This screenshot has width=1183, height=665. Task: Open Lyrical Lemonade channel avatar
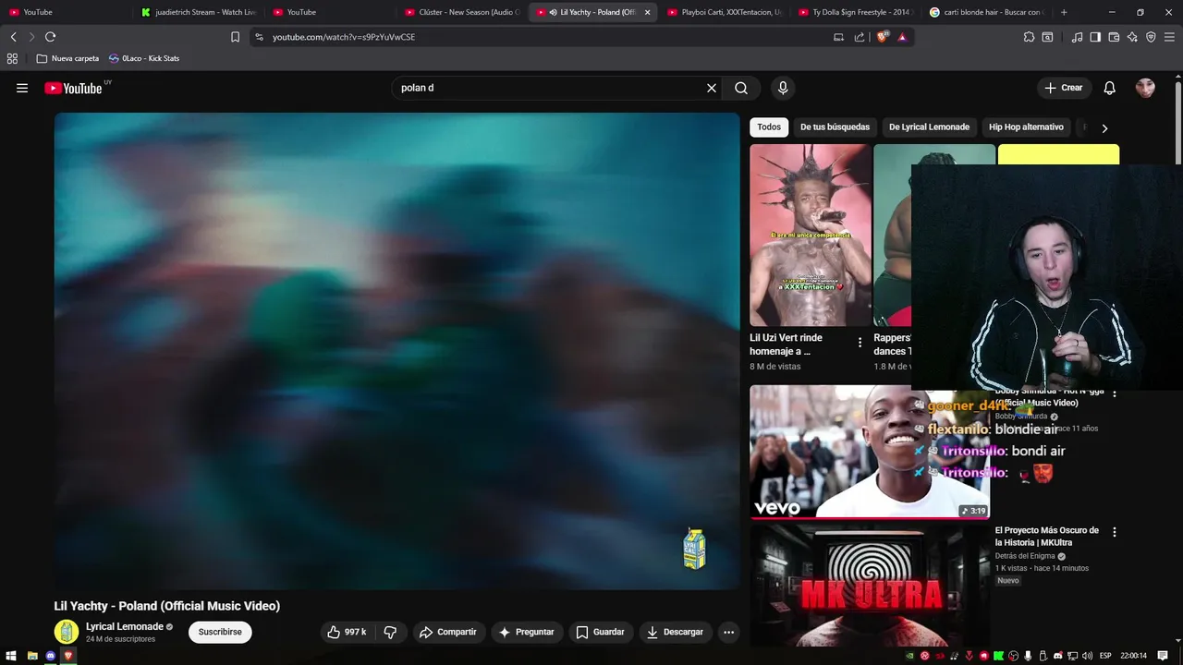(67, 632)
